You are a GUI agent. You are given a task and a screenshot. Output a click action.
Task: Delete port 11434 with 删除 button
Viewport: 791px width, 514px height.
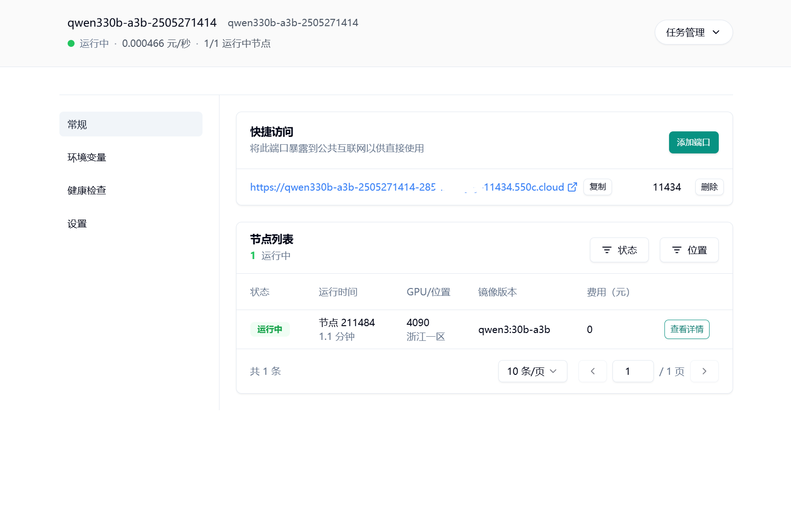(x=709, y=187)
